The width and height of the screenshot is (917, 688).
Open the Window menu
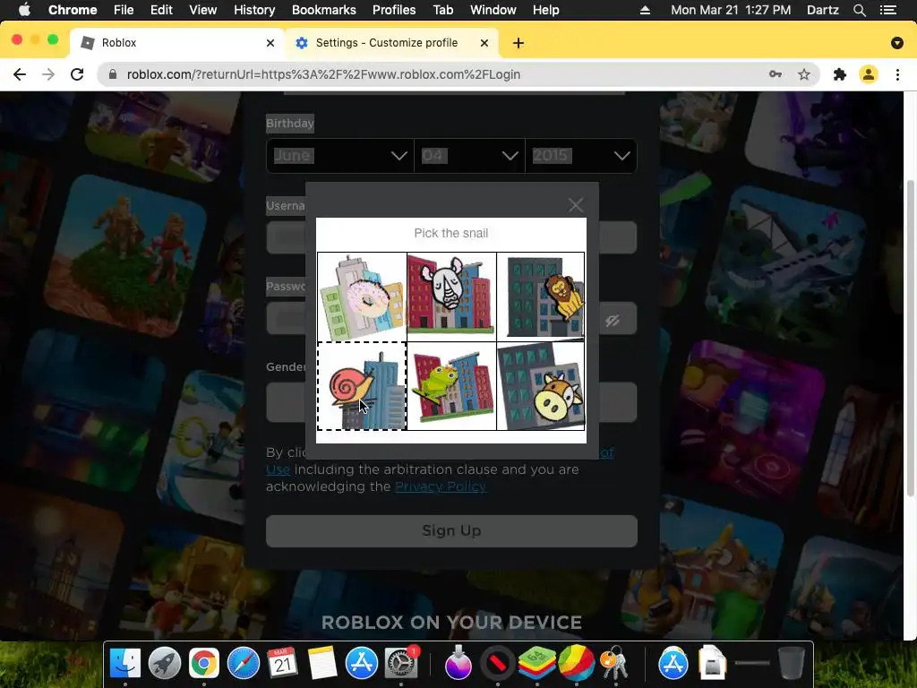pos(493,10)
